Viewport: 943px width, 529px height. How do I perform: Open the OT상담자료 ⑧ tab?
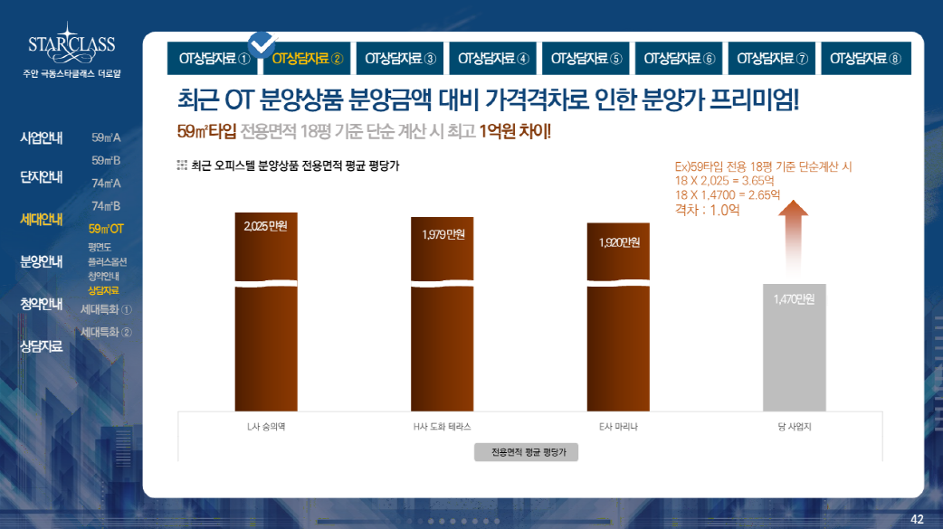click(x=865, y=59)
